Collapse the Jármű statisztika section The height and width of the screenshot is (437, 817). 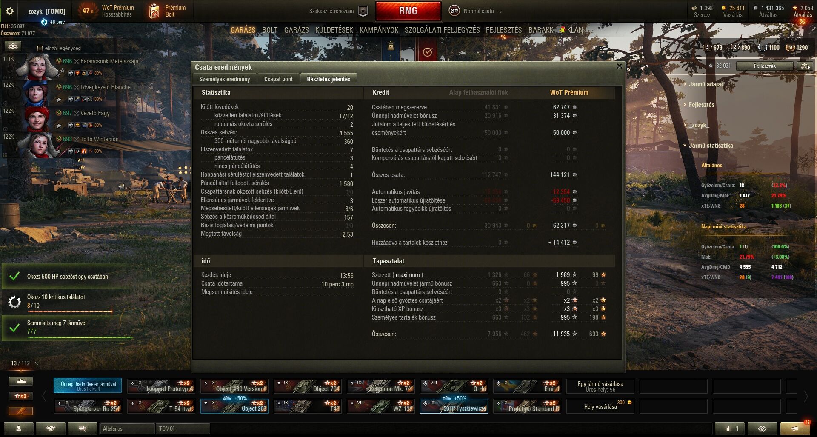(708, 146)
